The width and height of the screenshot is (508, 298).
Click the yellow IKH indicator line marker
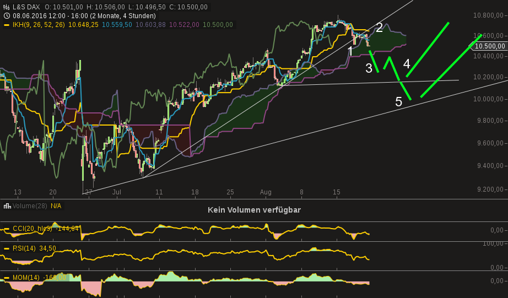tap(6, 25)
